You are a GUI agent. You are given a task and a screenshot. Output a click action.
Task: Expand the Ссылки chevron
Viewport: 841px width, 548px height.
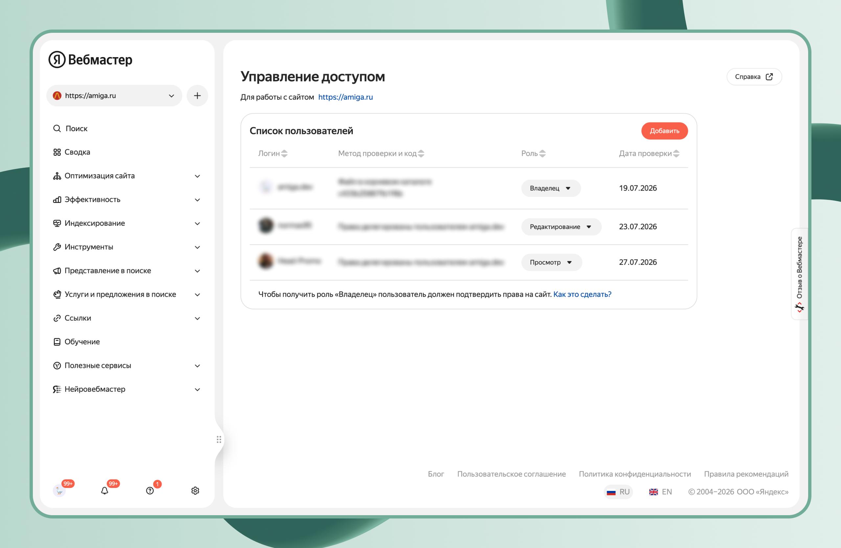pyautogui.click(x=197, y=318)
